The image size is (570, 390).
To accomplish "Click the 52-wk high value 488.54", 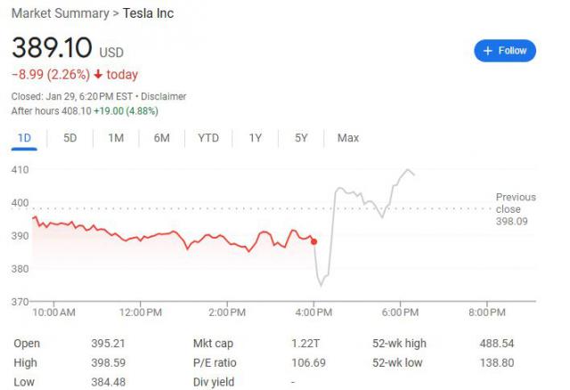I will tap(497, 343).
